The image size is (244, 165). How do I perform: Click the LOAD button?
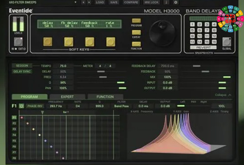tap(100, 2)
